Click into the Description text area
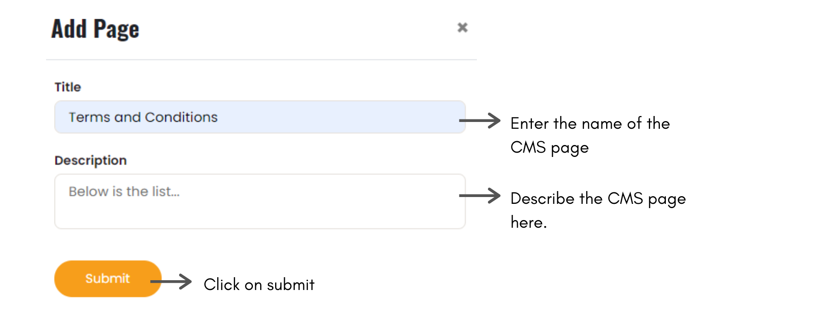 (259, 209)
